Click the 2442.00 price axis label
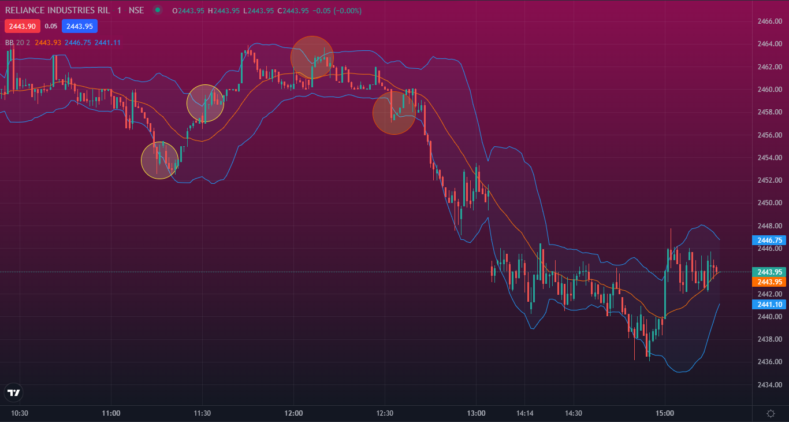This screenshot has height=422, width=789. point(769,294)
